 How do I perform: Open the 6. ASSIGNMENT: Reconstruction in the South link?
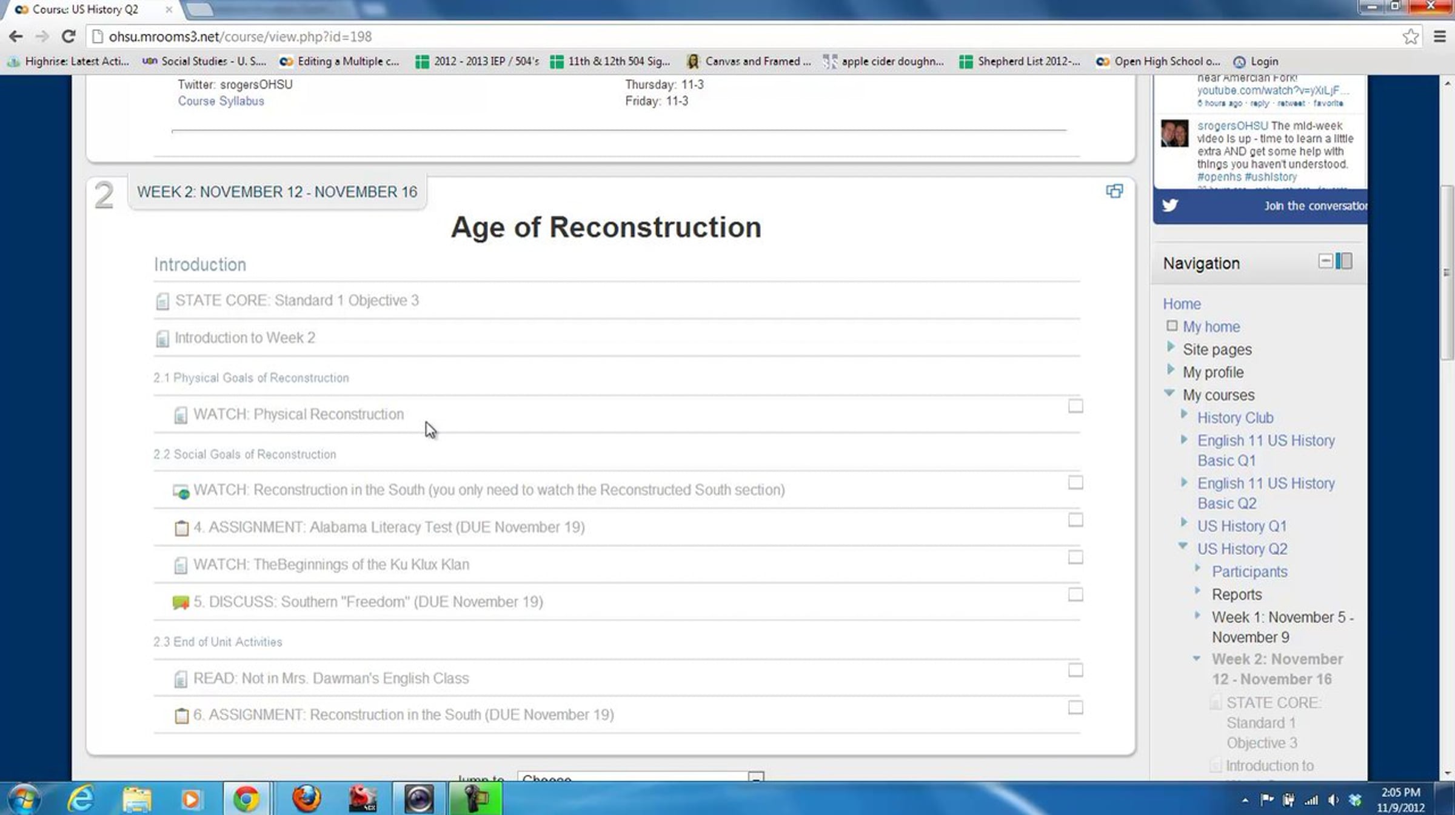[403, 715]
